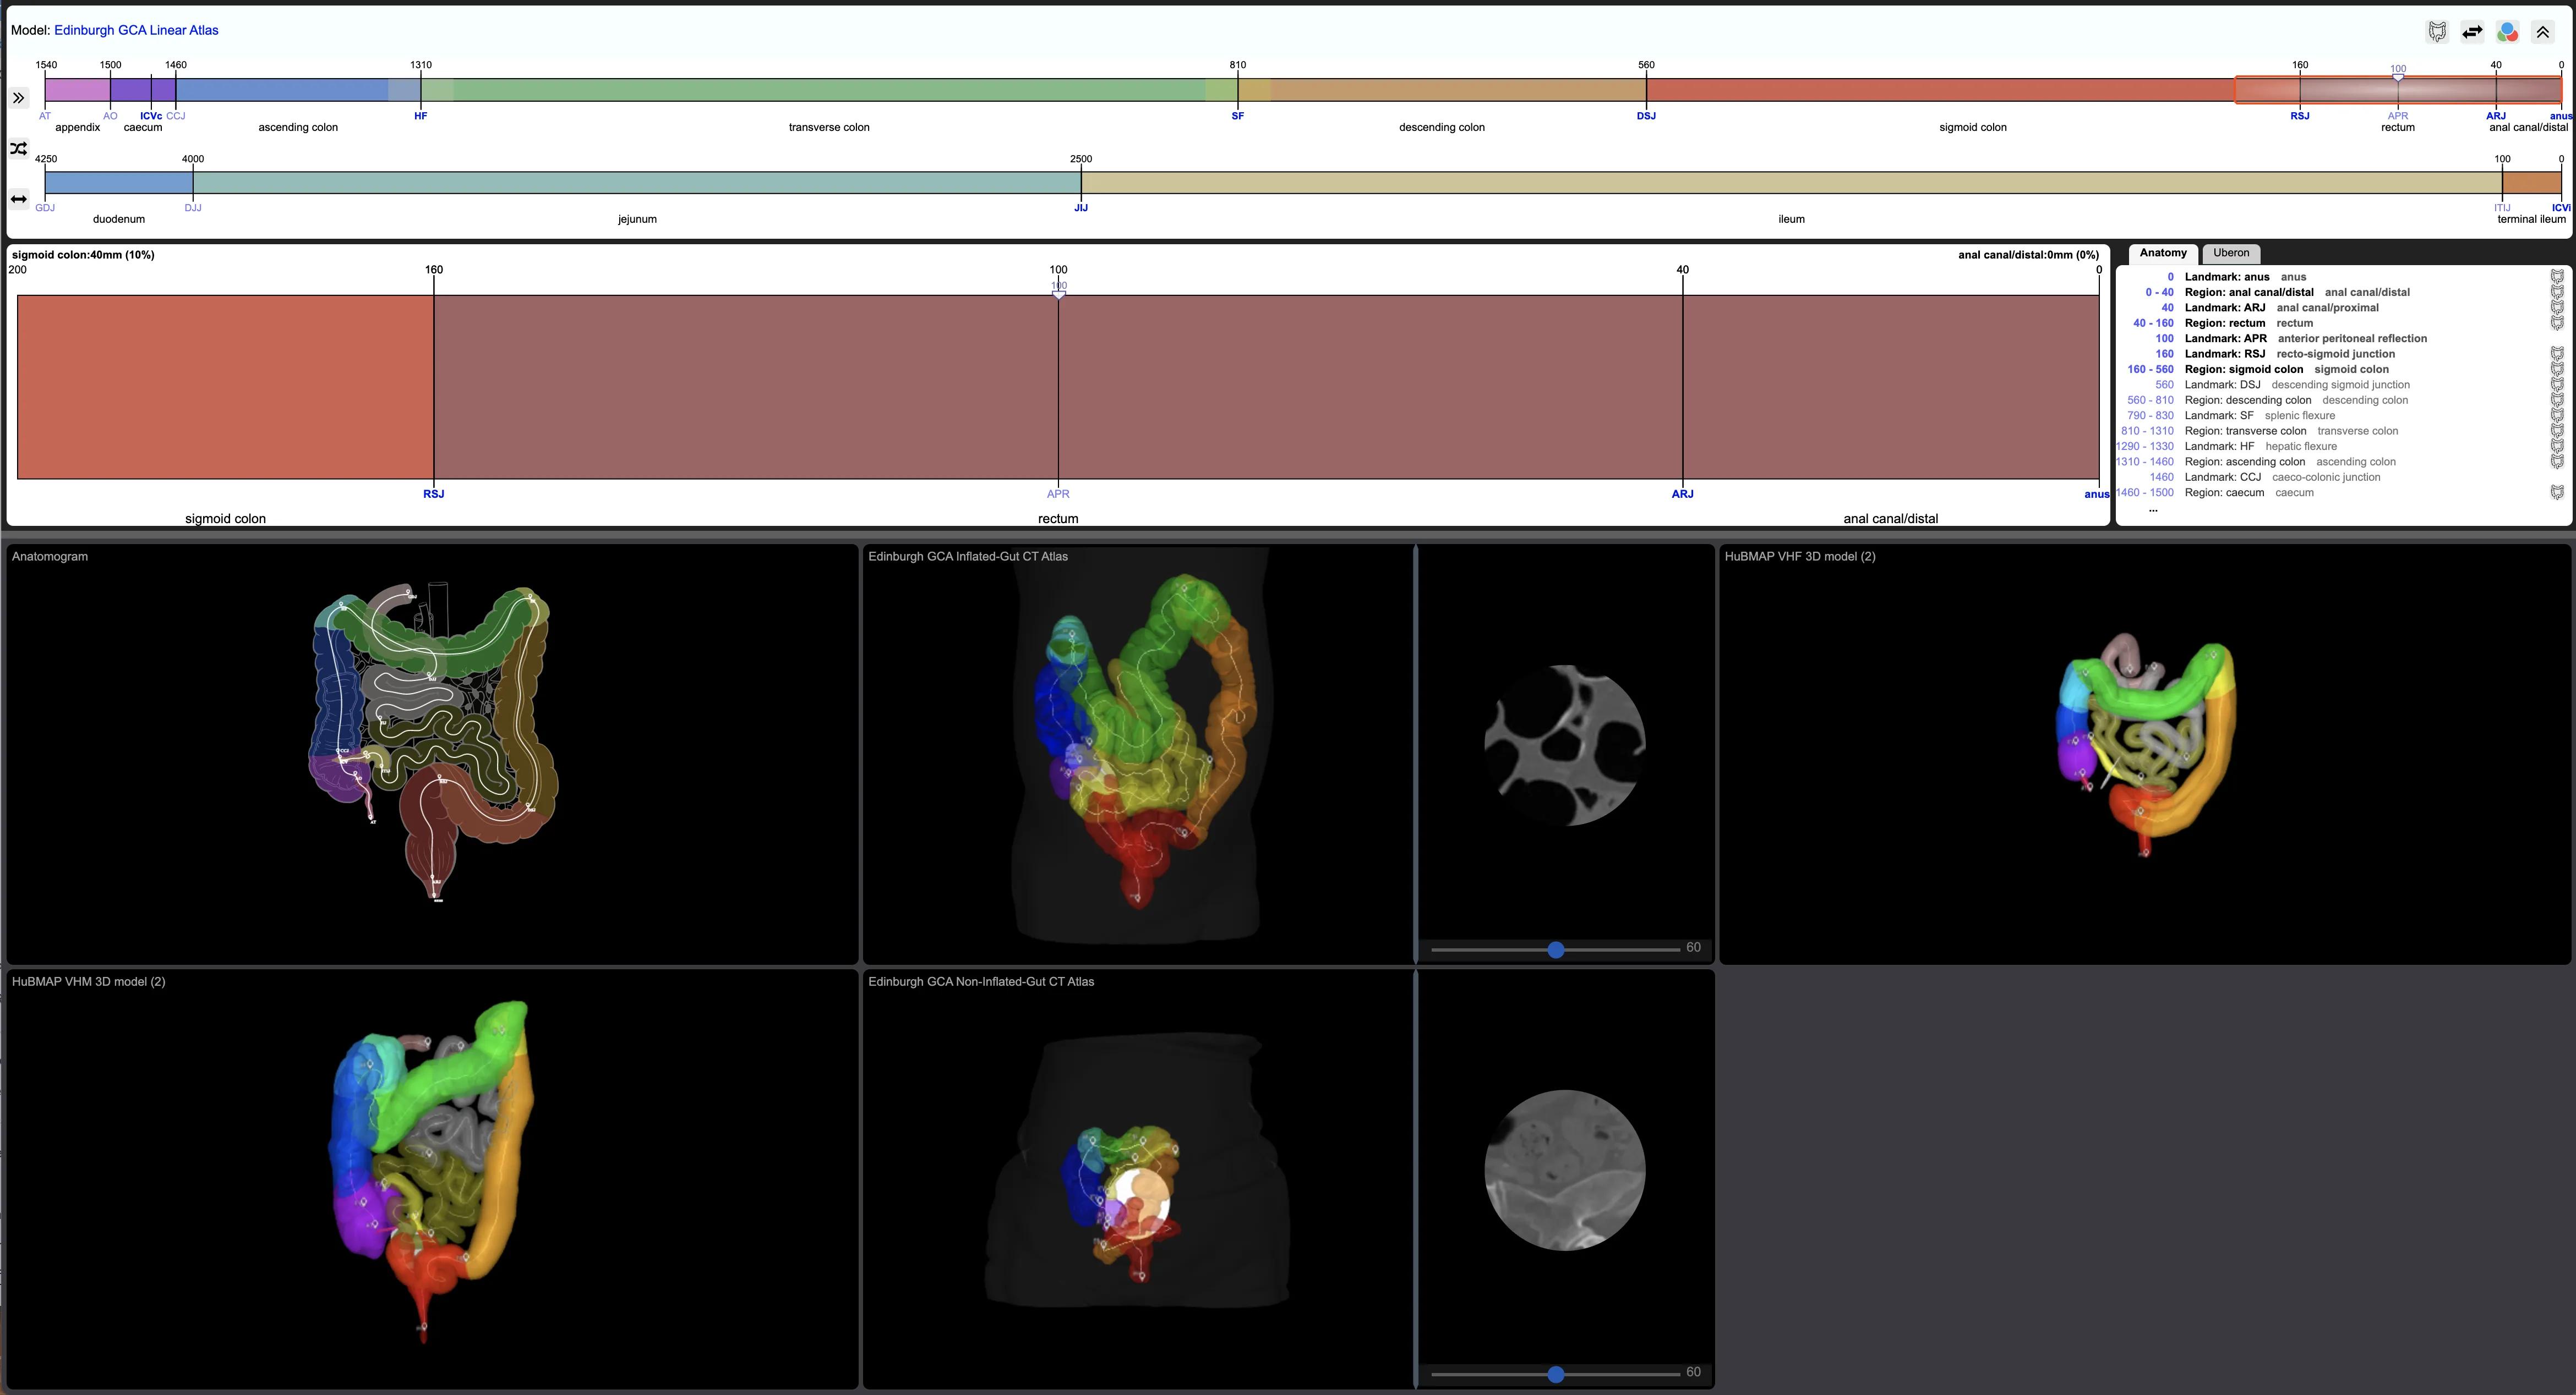Click the 'terminal ileum' label
This screenshot has height=1395, width=2576.
click(x=2531, y=220)
